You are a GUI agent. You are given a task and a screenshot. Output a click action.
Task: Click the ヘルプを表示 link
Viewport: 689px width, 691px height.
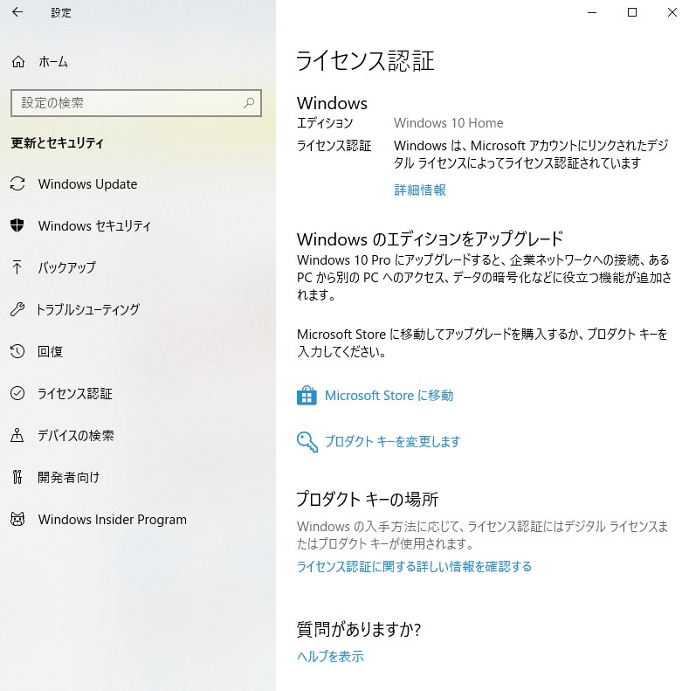pyautogui.click(x=330, y=657)
